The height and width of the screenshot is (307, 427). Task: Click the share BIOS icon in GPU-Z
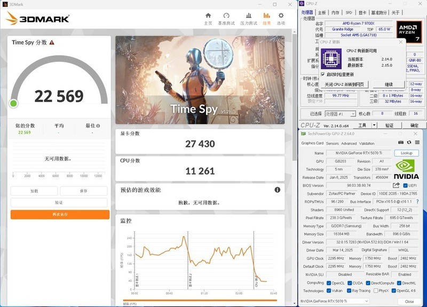tap(396, 185)
